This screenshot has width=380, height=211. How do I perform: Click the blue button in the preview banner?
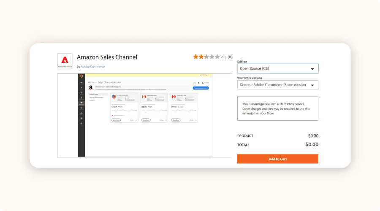(201, 88)
